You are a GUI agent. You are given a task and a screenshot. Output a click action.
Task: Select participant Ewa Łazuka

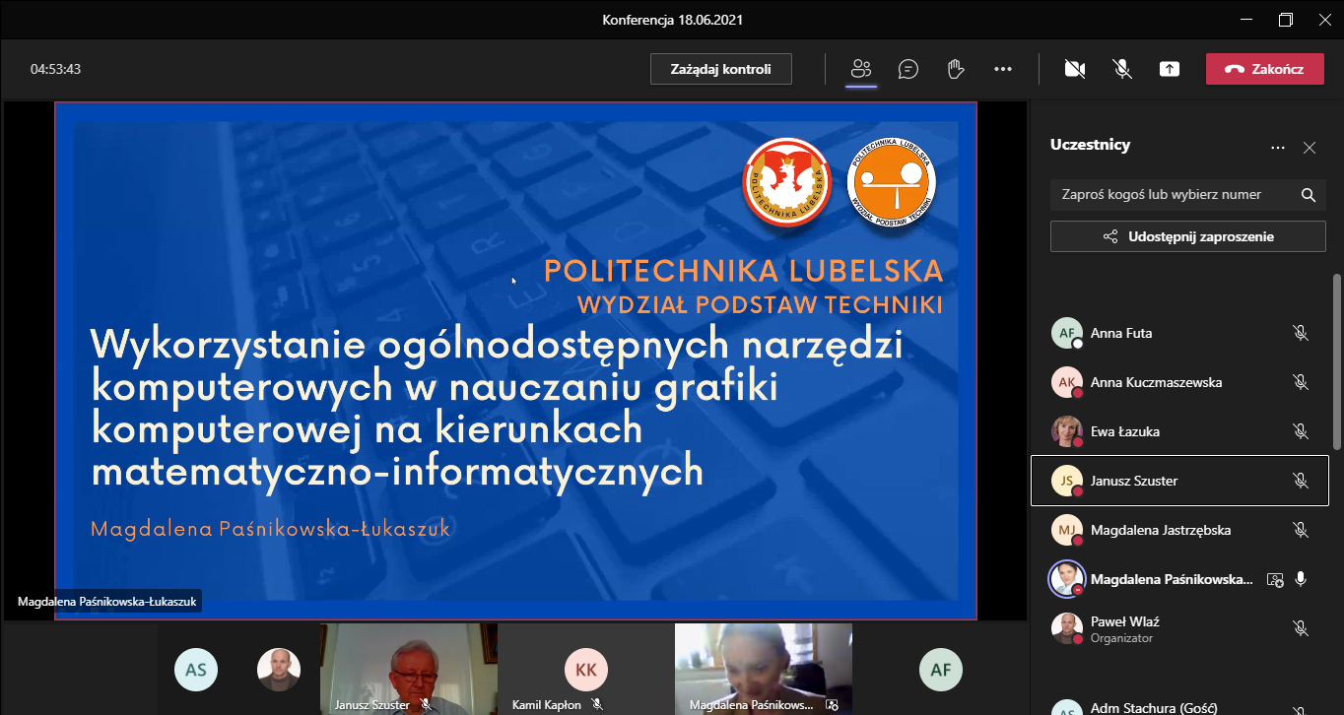tap(1179, 431)
